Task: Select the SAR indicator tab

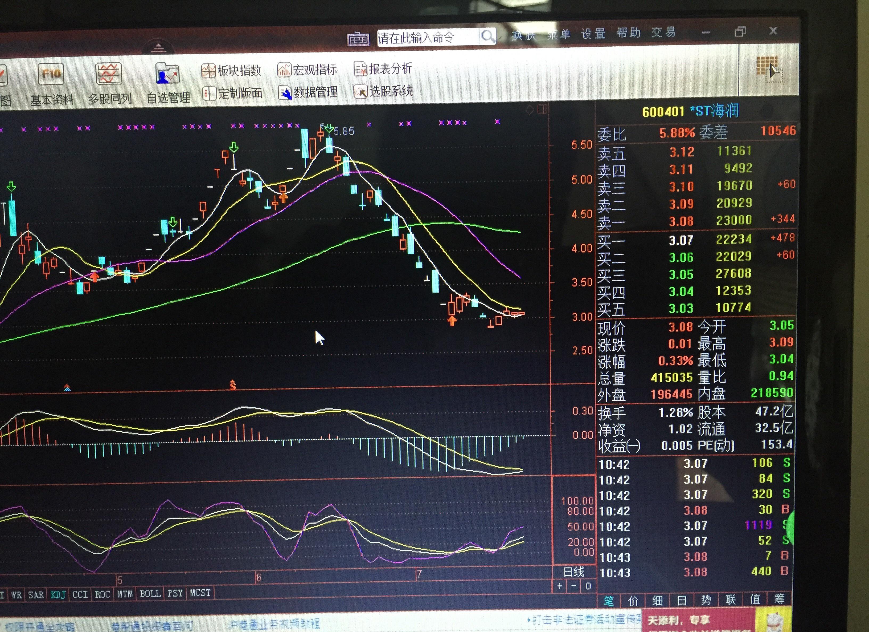Action: pyautogui.click(x=36, y=595)
